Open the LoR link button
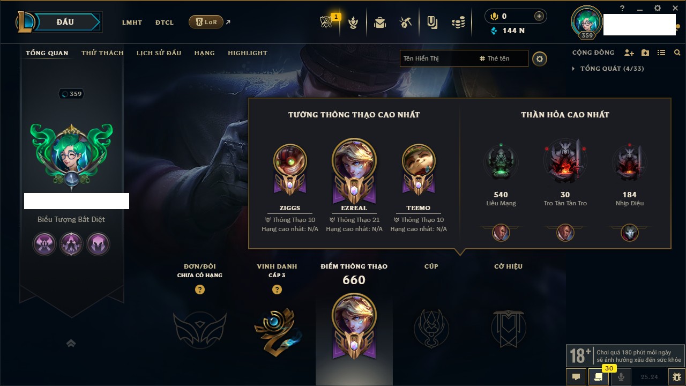Viewport: 686px width, 386px height. coord(206,22)
